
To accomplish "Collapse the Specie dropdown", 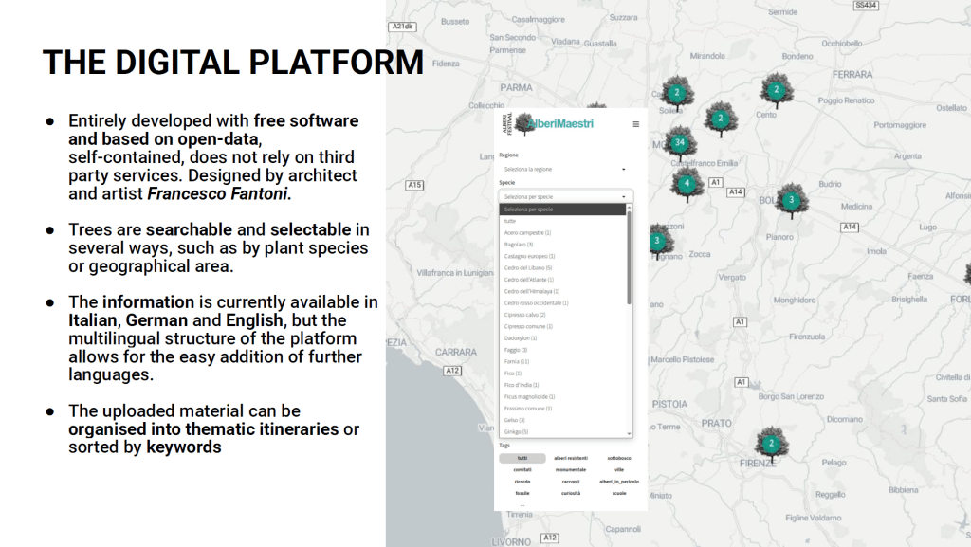I will pos(565,196).
